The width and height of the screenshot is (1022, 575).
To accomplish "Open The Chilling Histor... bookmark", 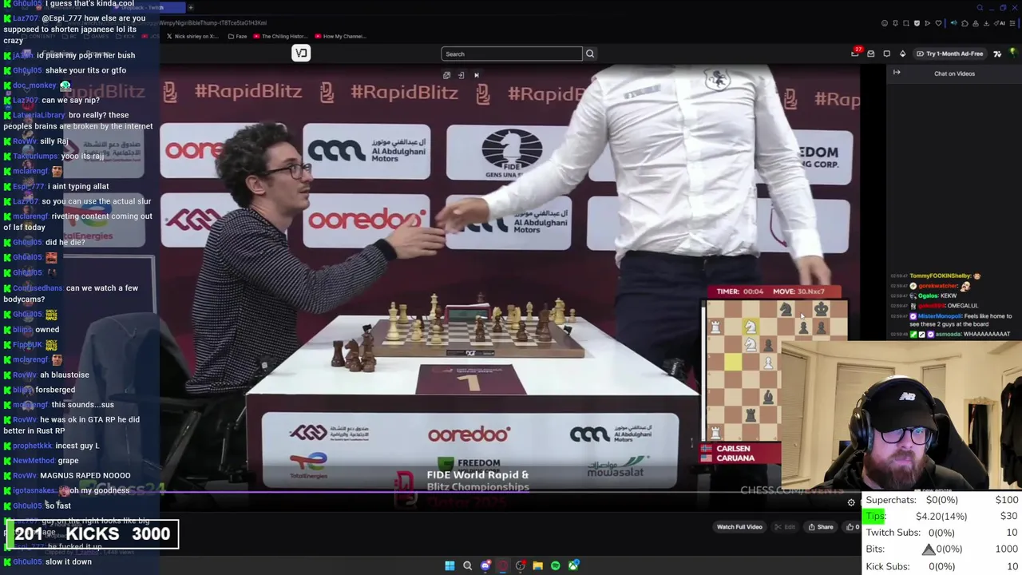I will pyautogui.click(x=281, y=36).
